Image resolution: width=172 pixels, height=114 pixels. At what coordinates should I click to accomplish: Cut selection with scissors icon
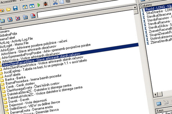pyautogui.click(x=55, y=3)
